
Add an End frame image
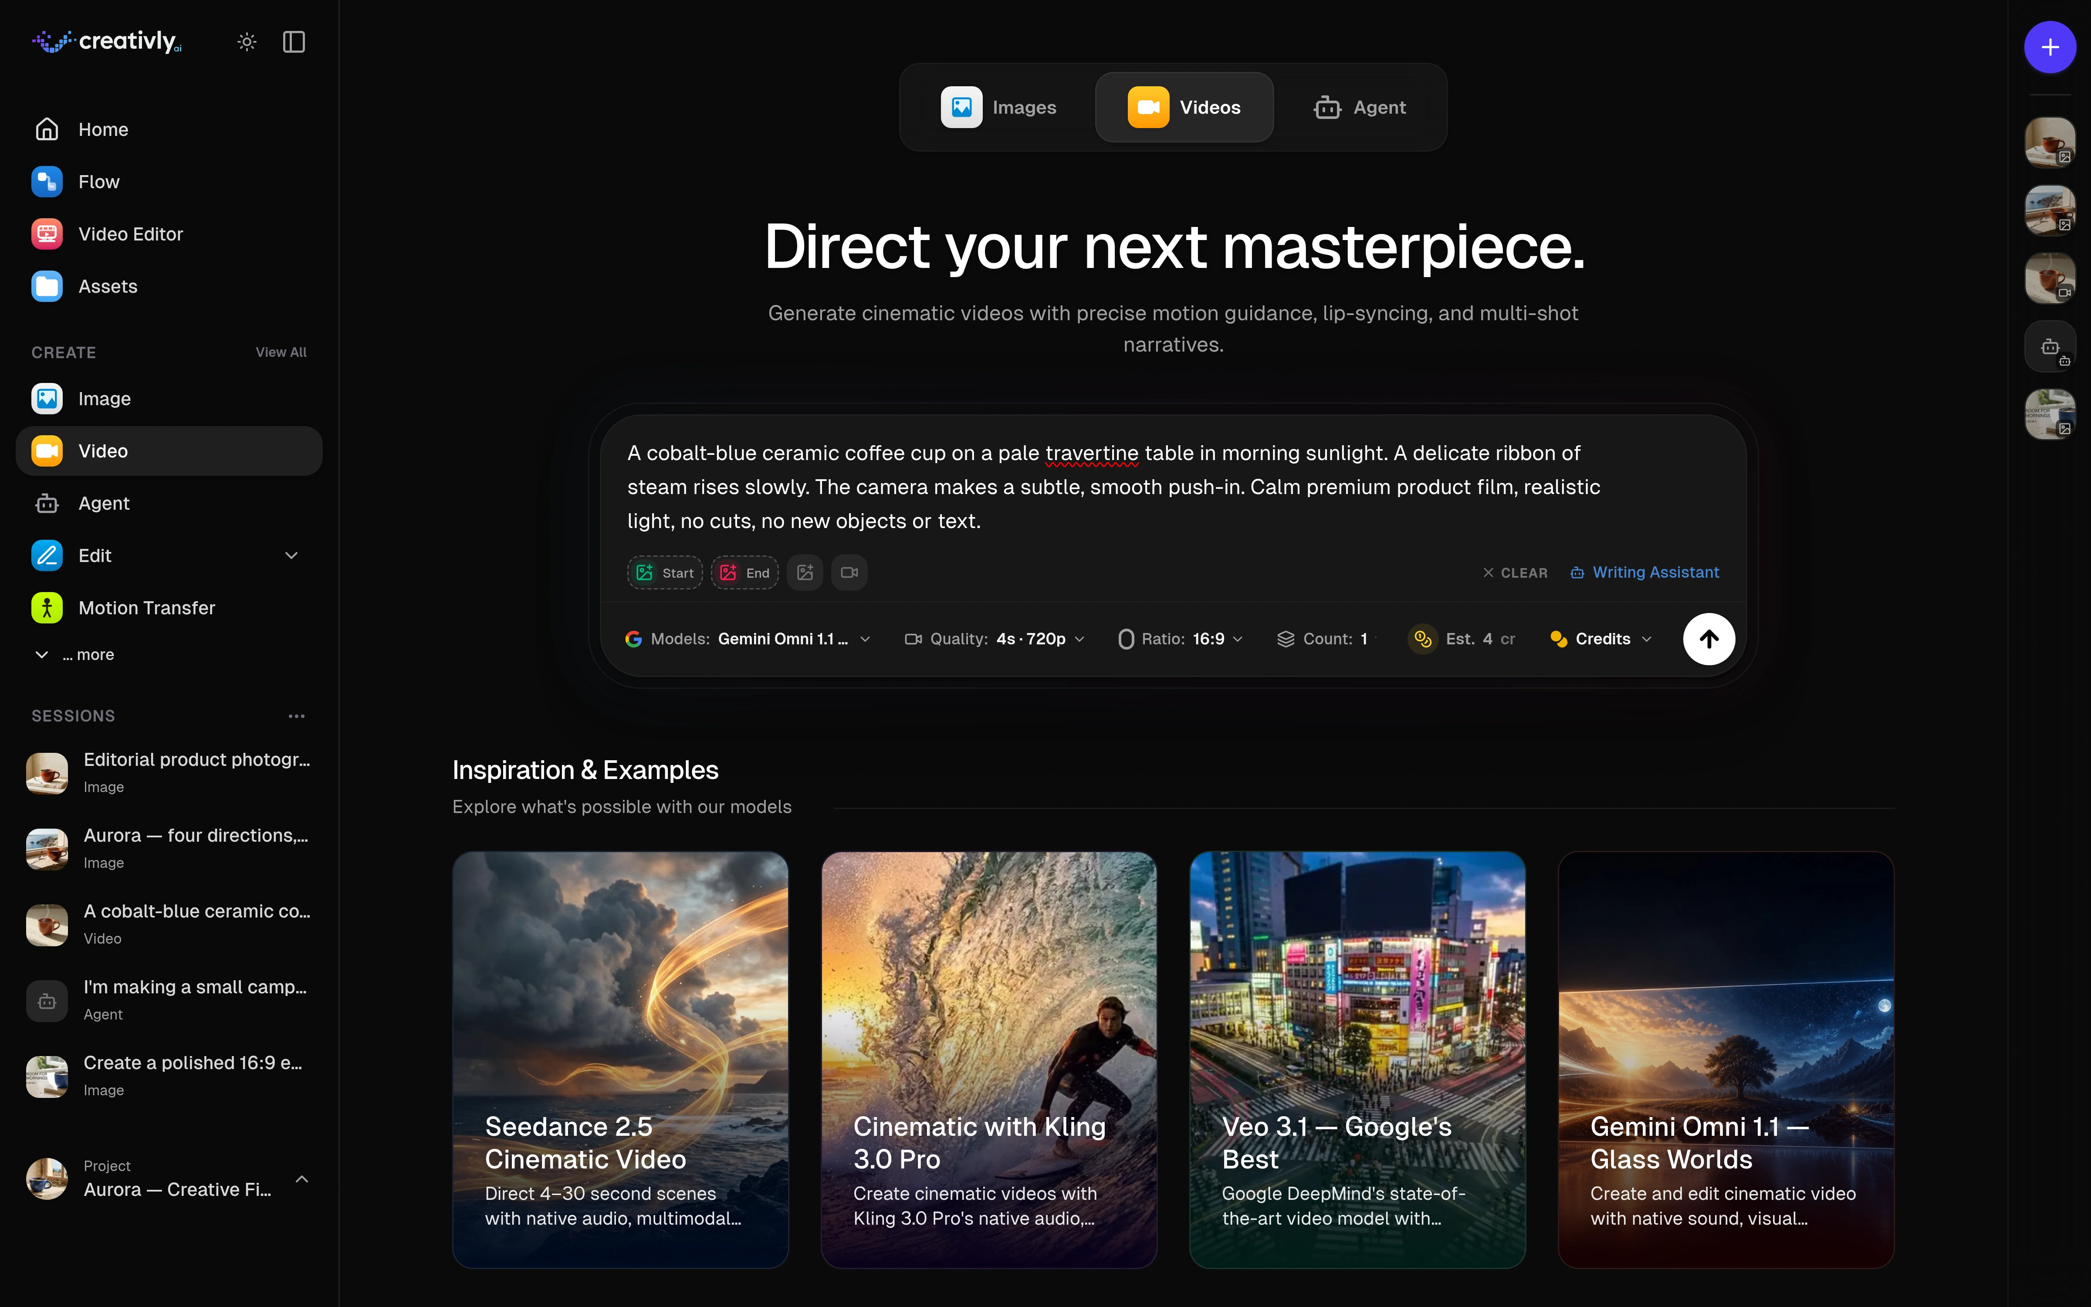[745, 572]
